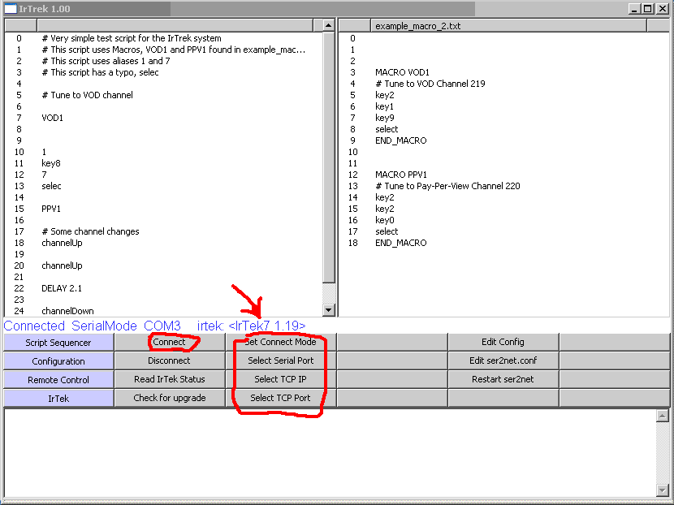Select script line 7 'VOD1'
Screen dimensions: 674x505
click(x=53, y=118)
